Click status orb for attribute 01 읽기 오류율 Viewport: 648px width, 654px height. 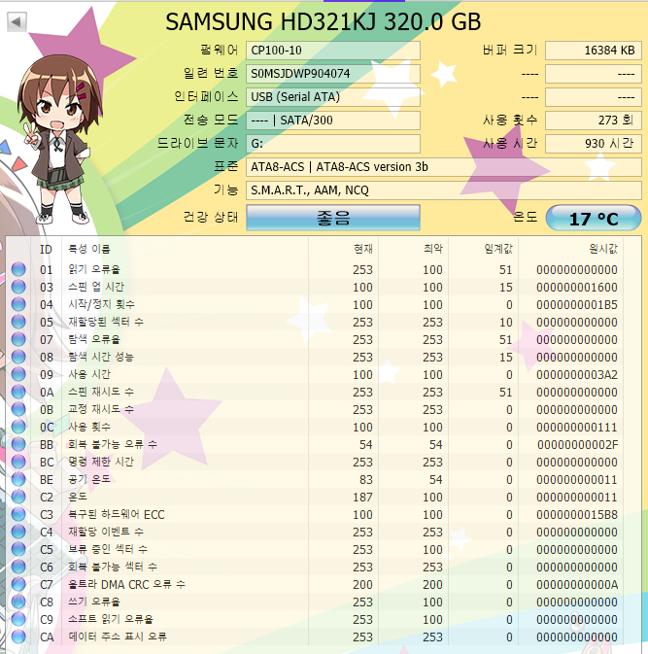(x=18, y=269)
